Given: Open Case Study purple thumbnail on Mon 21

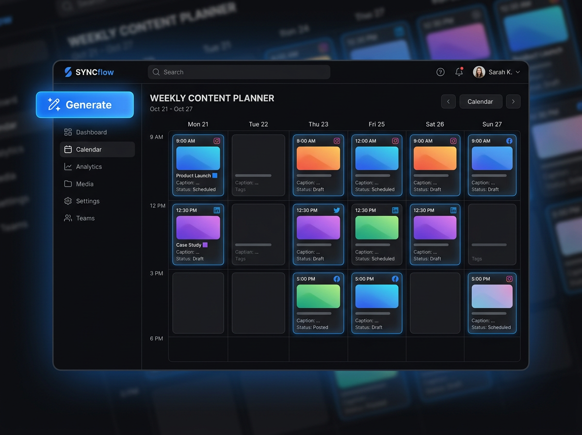Looking at the screenshot, I should click(198, 228).
